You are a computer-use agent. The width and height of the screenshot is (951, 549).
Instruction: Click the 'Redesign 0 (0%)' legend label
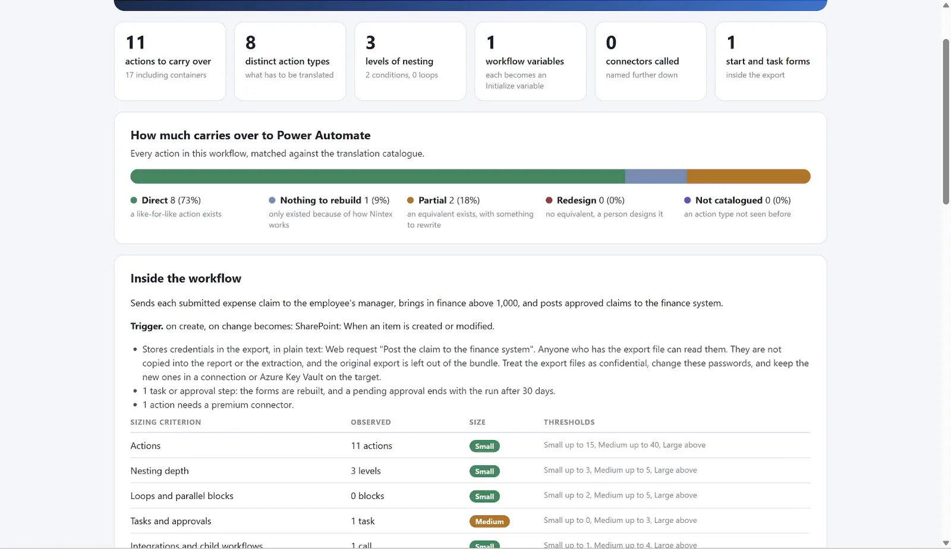click(590, 200)
